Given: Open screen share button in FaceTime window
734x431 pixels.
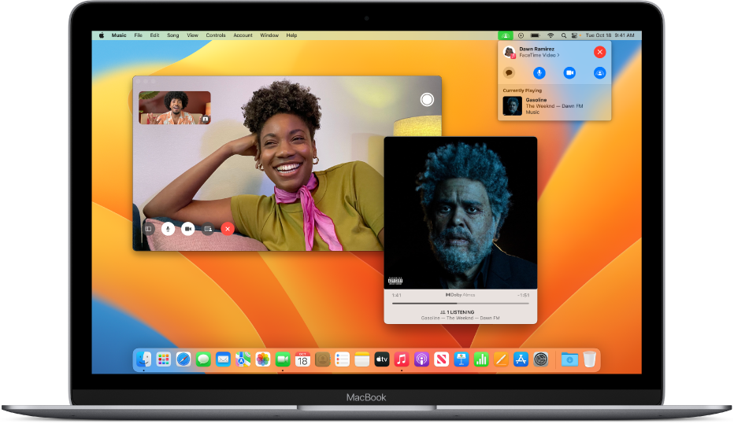Looking at the screenshot, I should tap(208, 229).
